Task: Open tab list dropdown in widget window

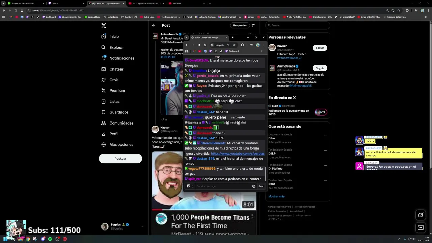Action: click(186, 38)
